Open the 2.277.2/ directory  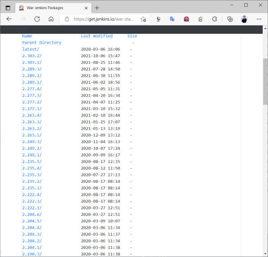[32, 102]
